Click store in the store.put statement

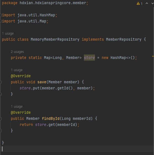tap(25, 88)
